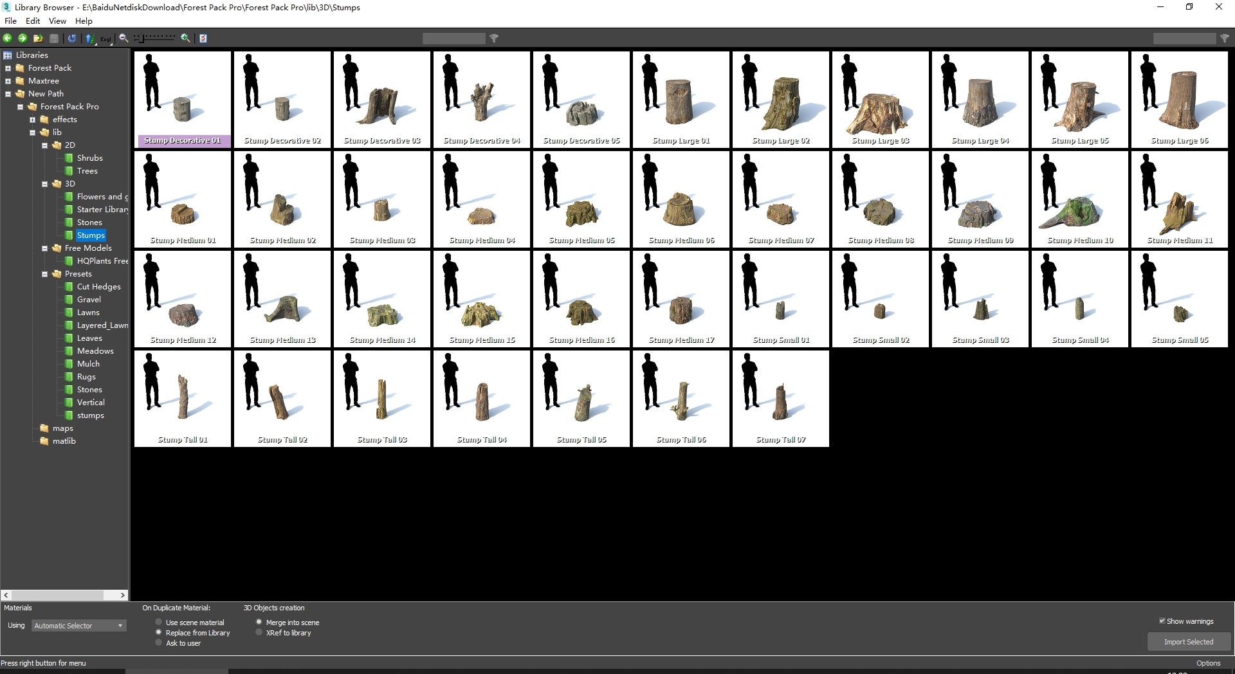Select the Stump Large 03 thumbnail
This screenshot has height=674, width=1235.
click(880, 100)
